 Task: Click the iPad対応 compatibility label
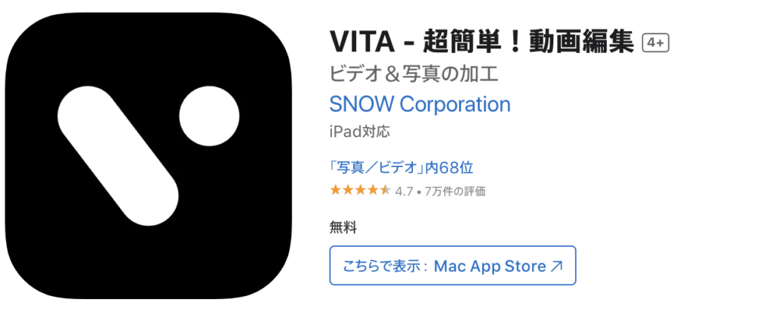(360, 132)
